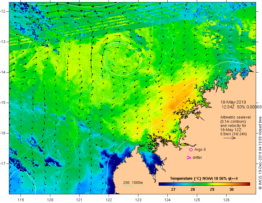The width and height of the screenshot is (262, 203).
Task: Click the -12 latitude axis label
Action: tap(3, 11)
